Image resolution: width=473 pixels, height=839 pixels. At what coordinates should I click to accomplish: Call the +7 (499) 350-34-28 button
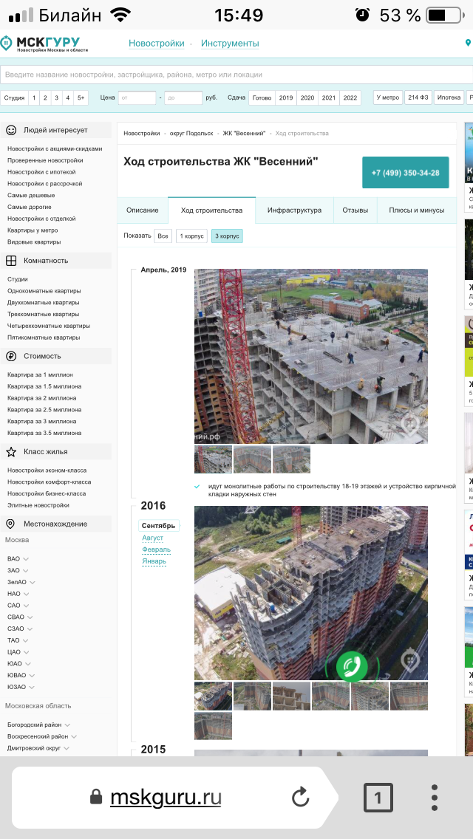coord(405,173)
